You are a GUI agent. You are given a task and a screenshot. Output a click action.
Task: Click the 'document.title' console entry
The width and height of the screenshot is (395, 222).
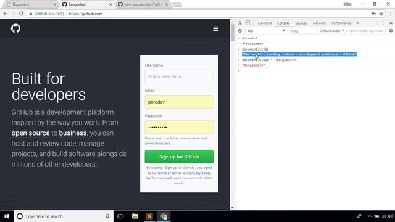point(255,49)
